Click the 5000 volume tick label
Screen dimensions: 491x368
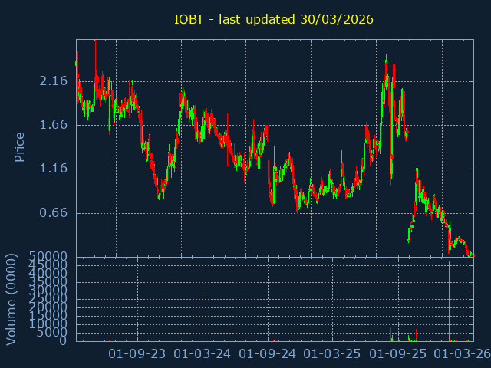[x=52, y=333]
